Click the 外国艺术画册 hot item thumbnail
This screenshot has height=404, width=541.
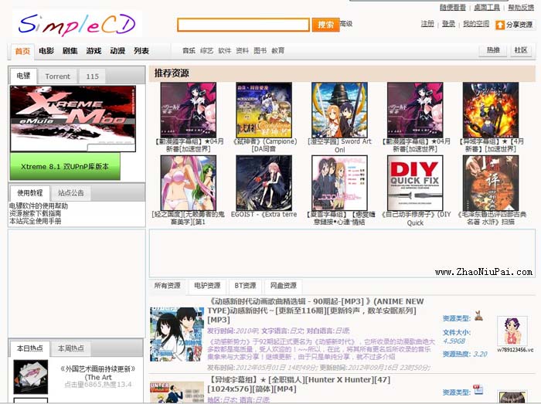point(31,377)
